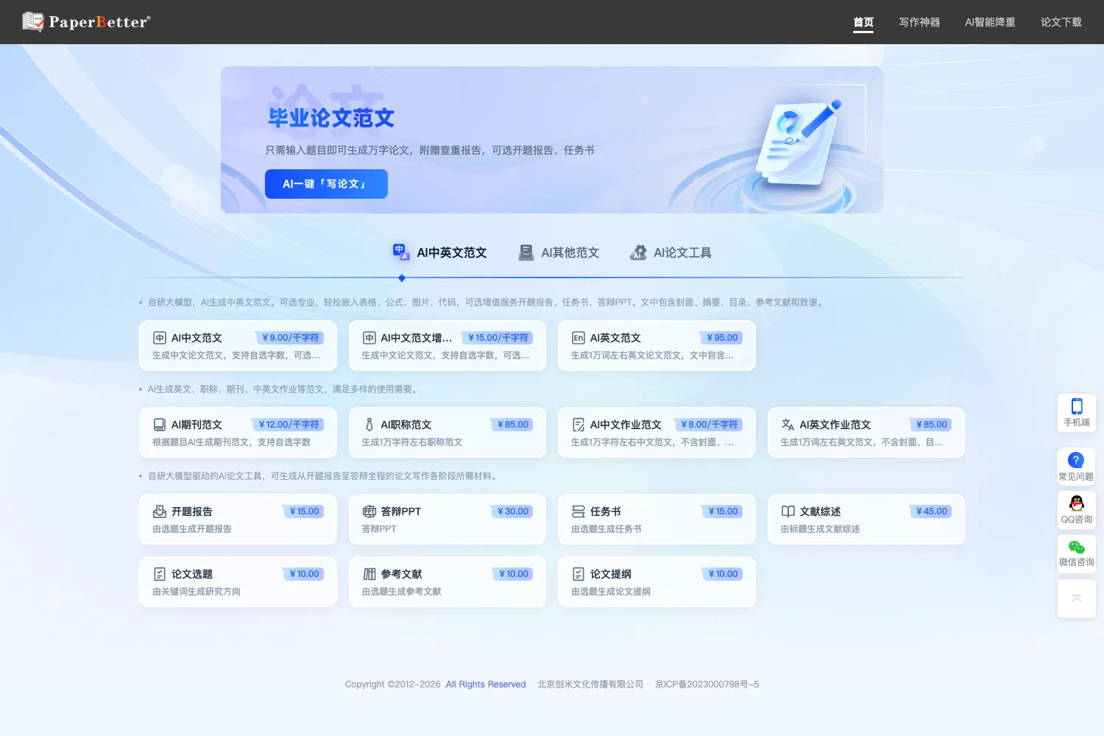Click the 文献综述 book icon

[x=788, y=512]
